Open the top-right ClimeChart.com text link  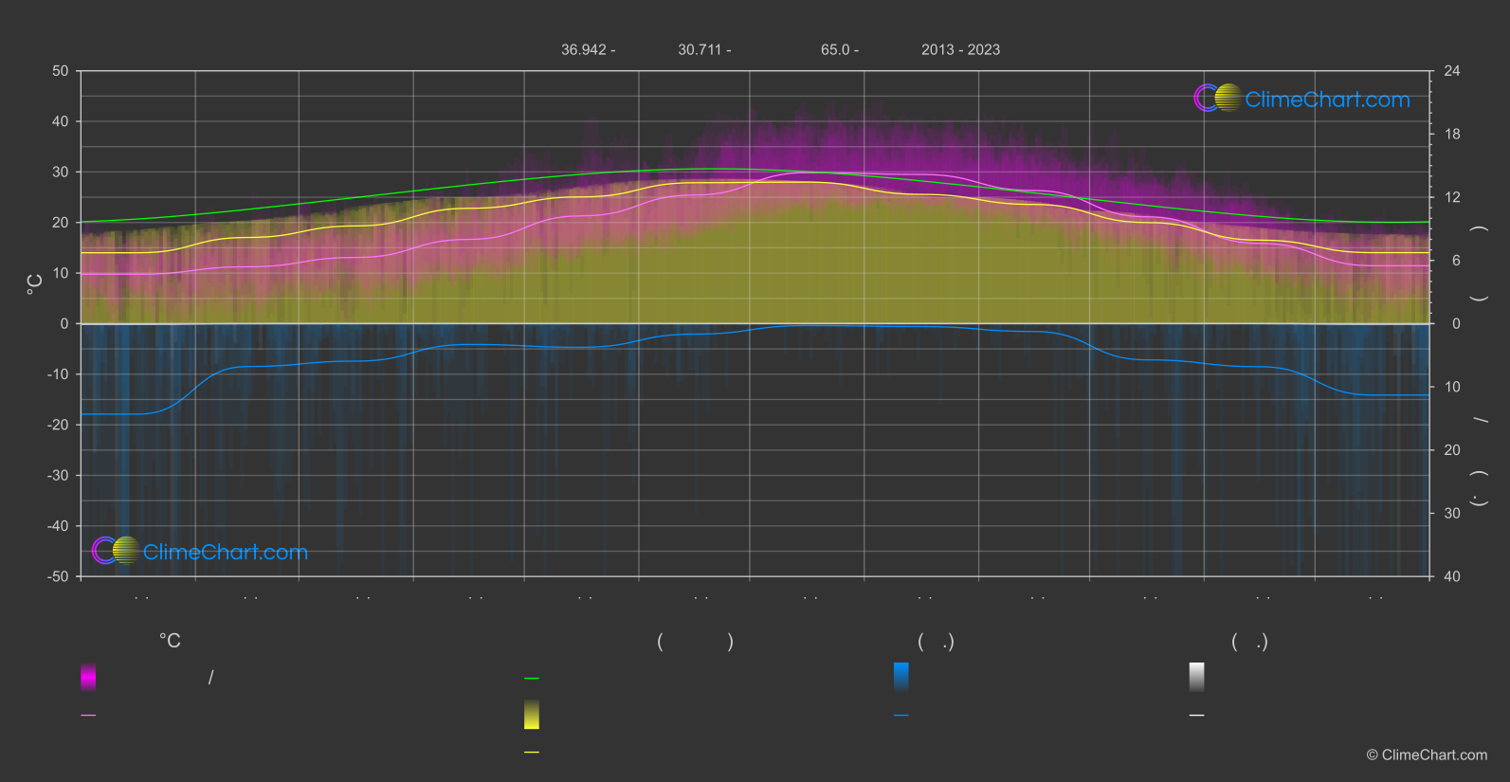tap(1327, 100)
